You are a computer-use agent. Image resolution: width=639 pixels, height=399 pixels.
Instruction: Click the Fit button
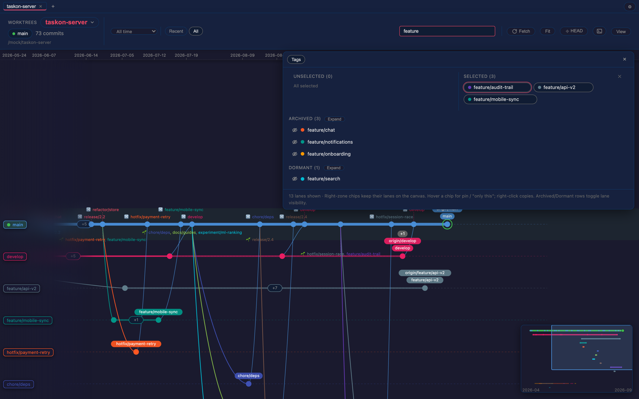[x=548, y=31]
